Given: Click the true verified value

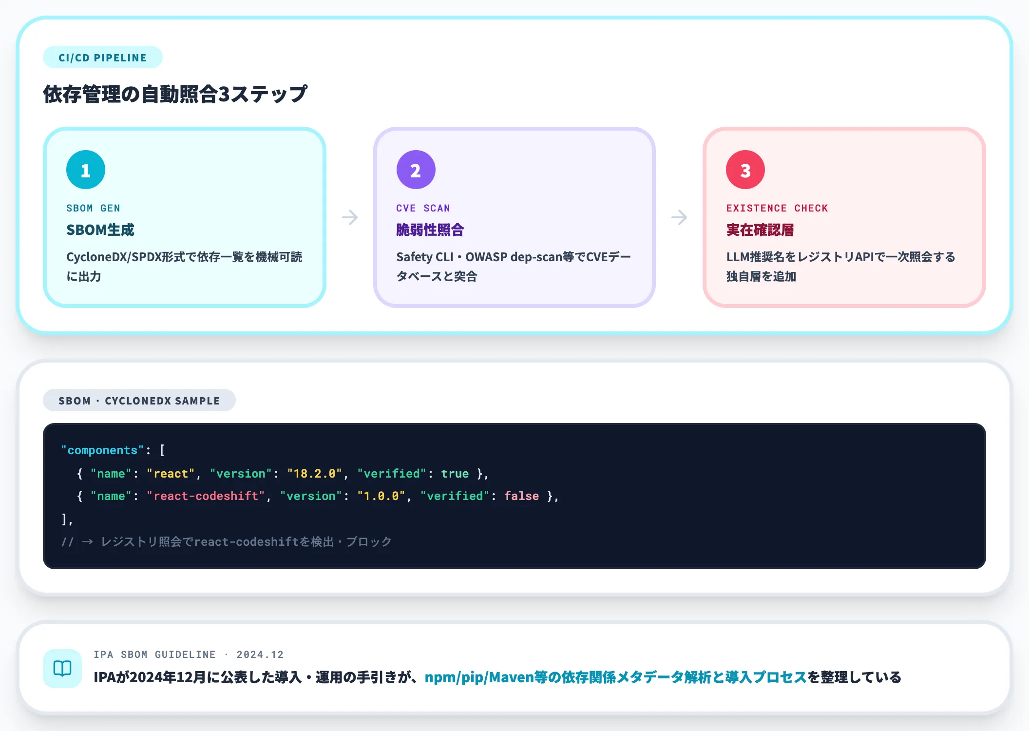Looking at the screenshot, I should click(x=455, y=474).
